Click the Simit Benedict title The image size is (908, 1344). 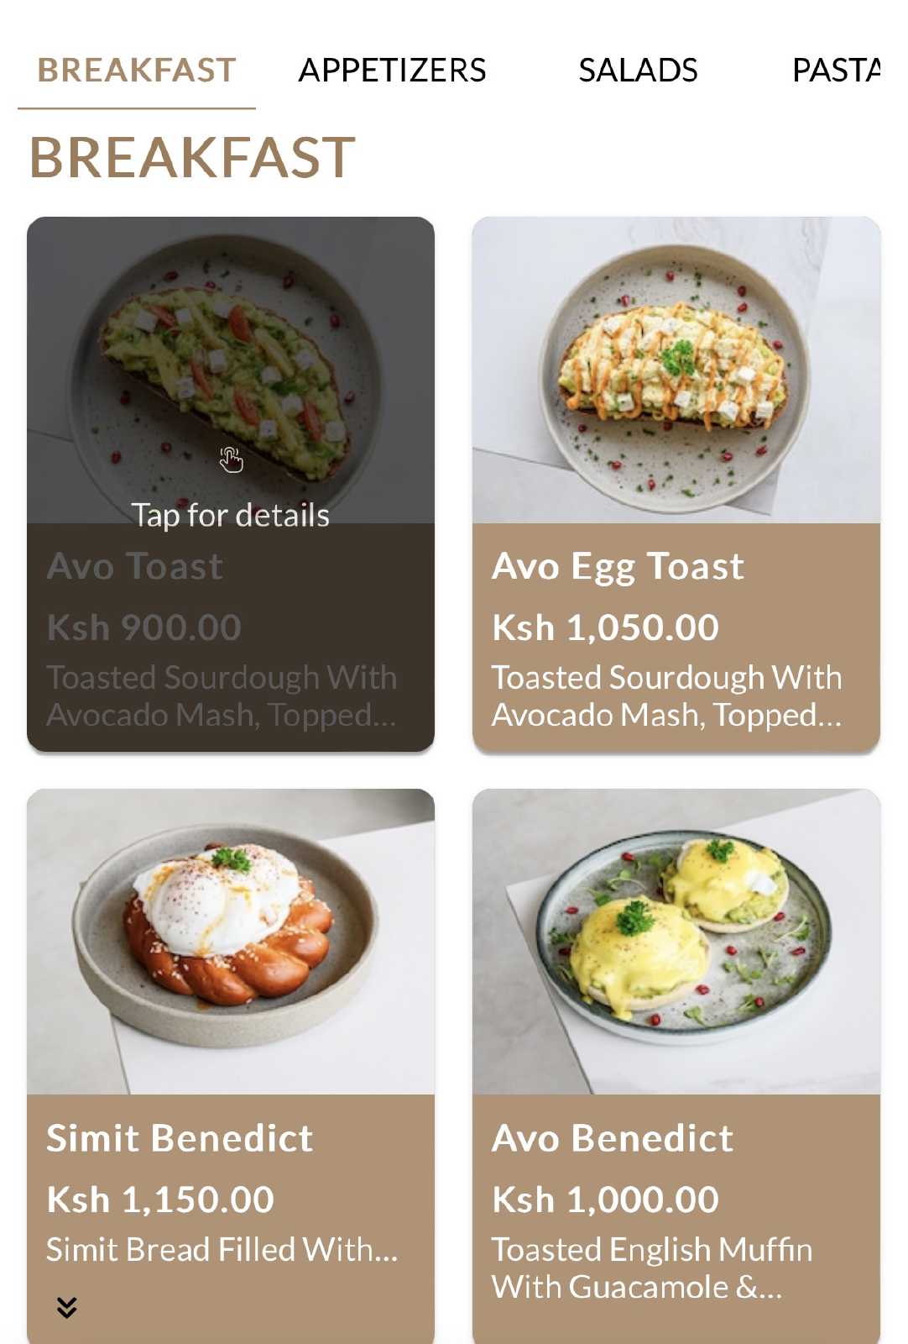click(x=180, y=1138)
